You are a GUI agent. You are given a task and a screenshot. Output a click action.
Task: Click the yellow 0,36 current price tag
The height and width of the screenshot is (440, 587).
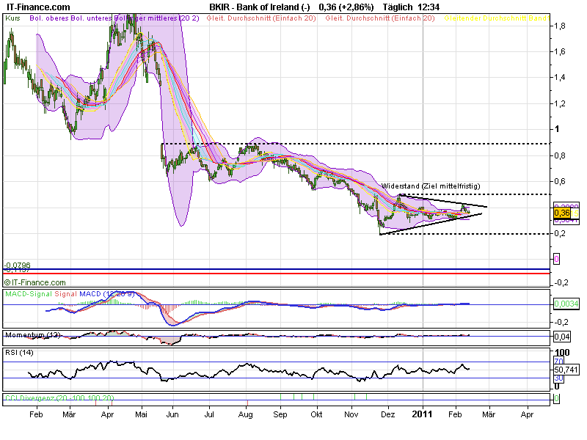coord(562,213)
